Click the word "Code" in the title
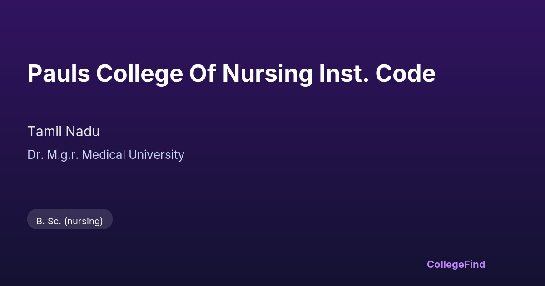 point(405,74)
